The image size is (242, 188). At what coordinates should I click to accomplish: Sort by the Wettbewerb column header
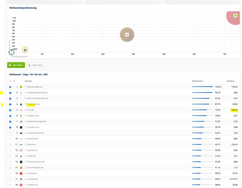point(197,81)
